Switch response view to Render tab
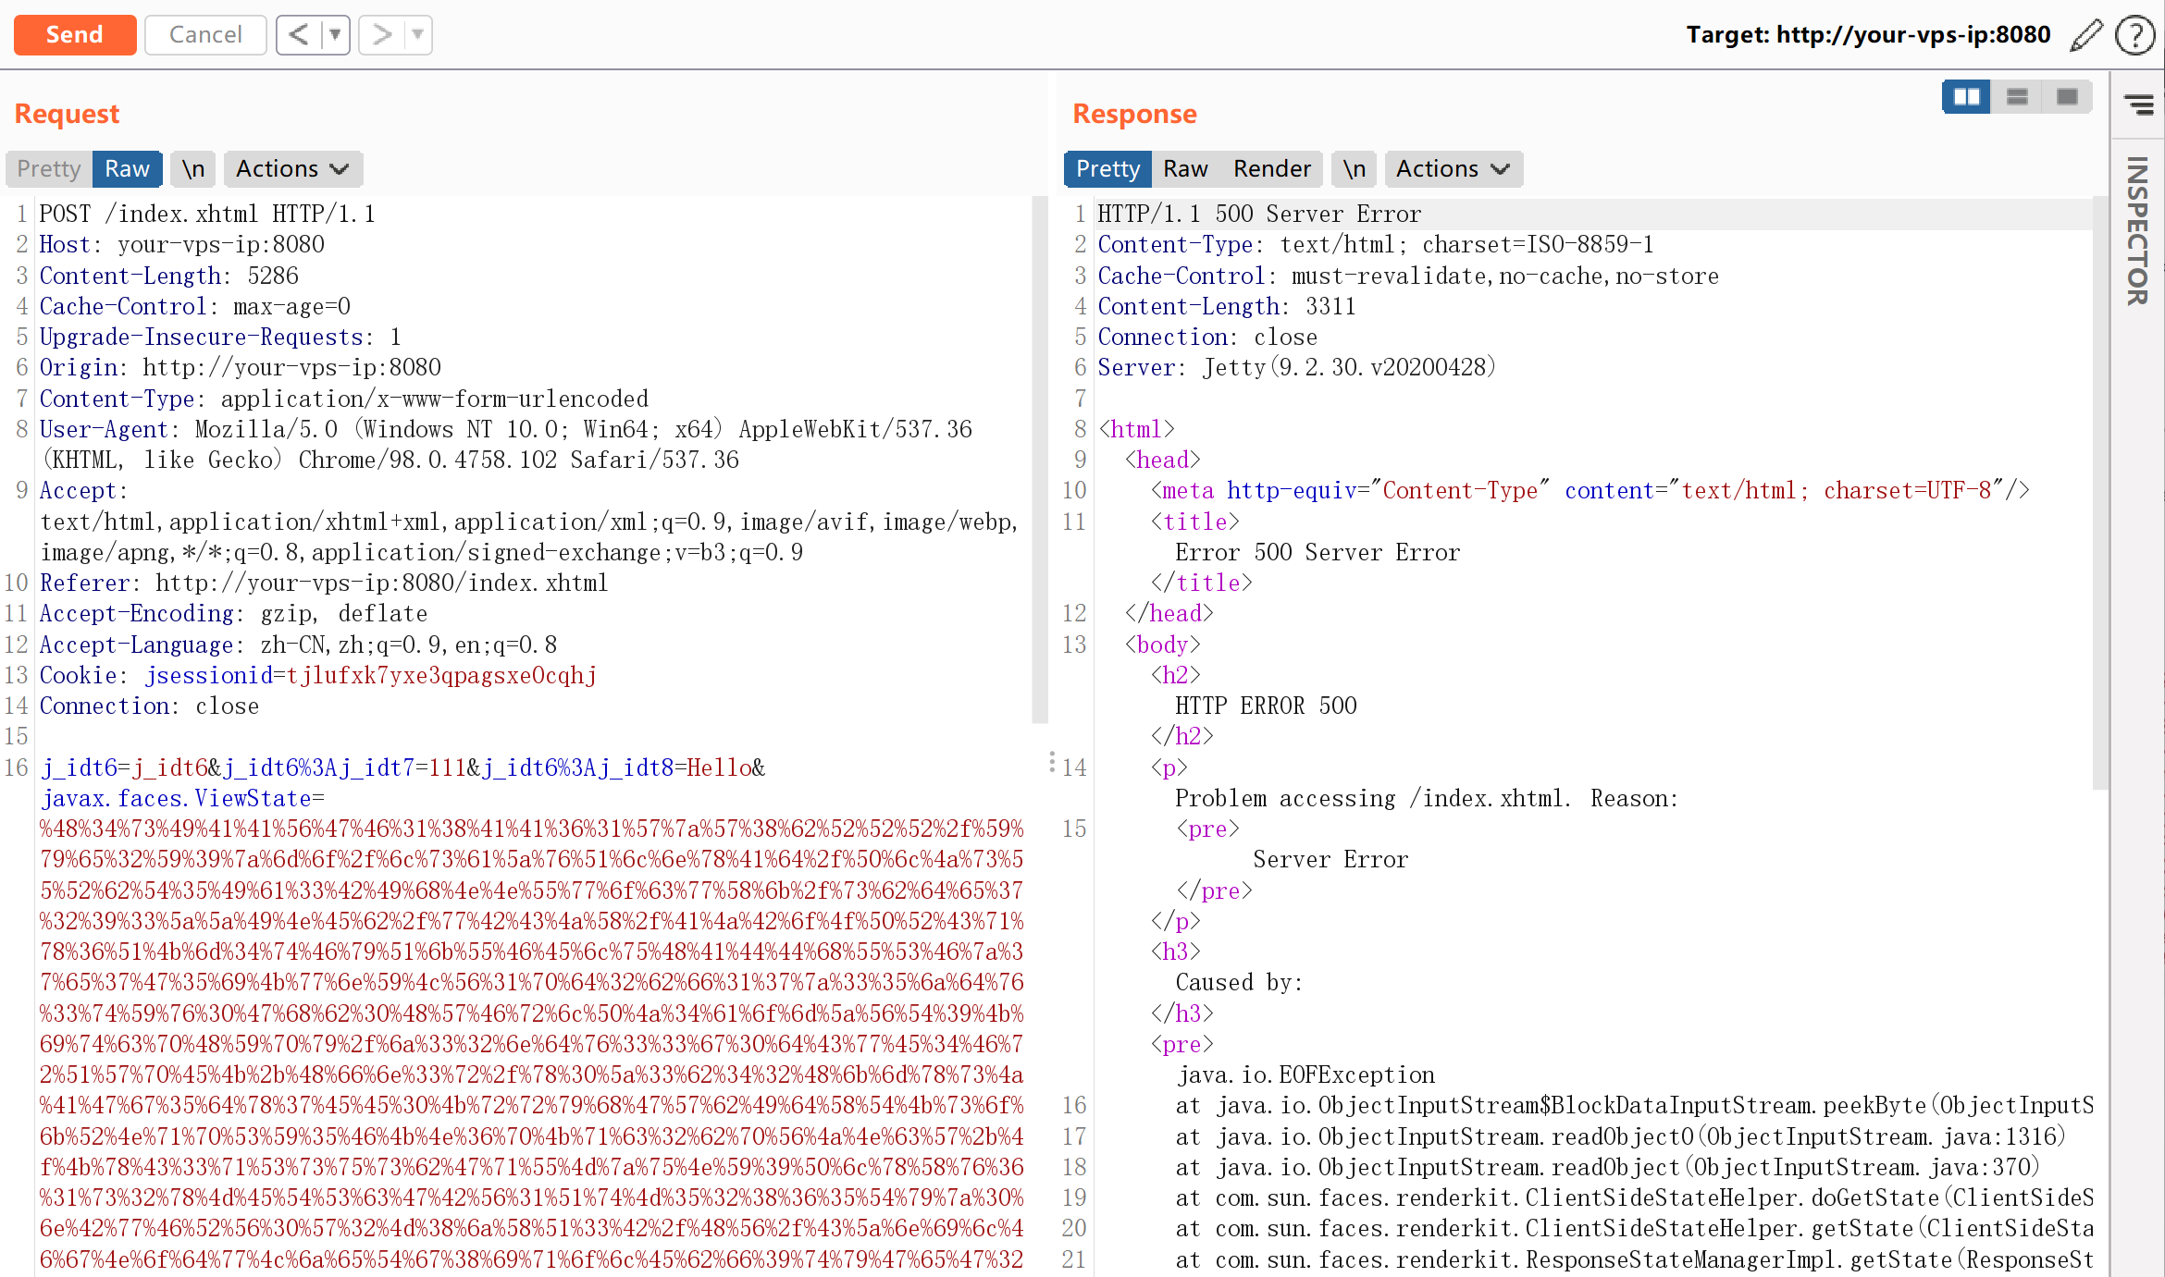The width and height of the screenshot is (2165, 1277). click(x=1271, y=169)
